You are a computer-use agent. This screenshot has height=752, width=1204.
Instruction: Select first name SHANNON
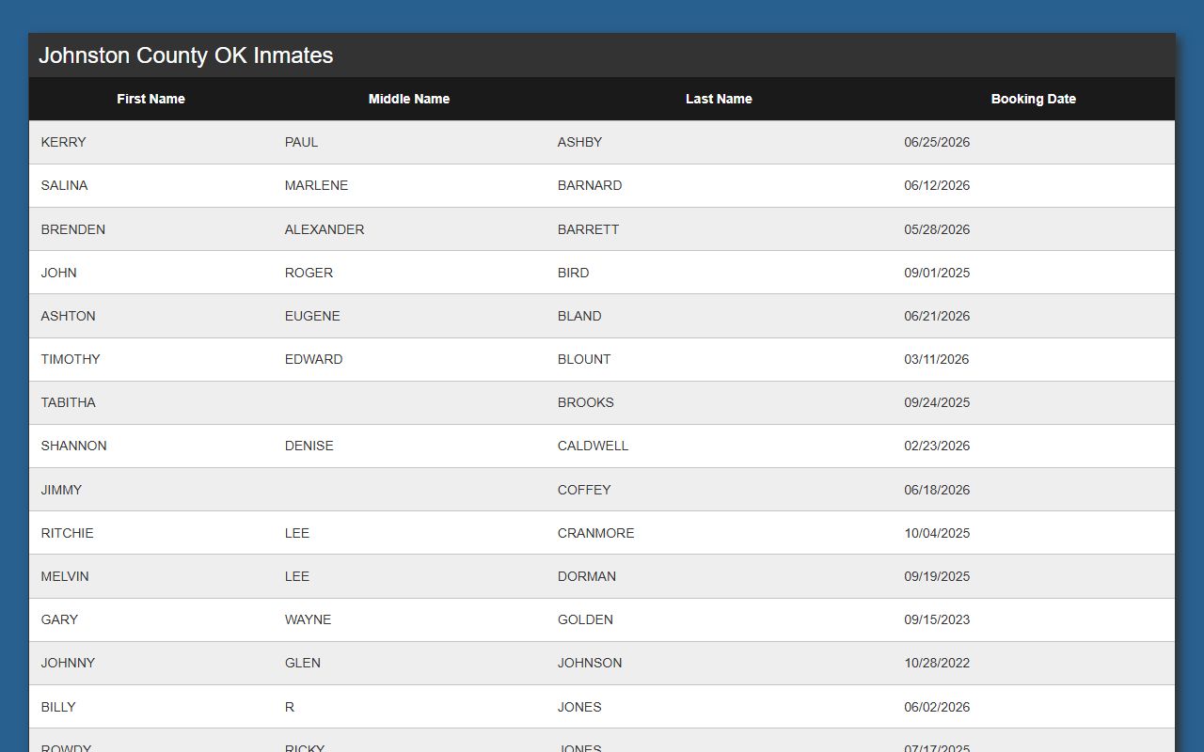pos(73,446)
